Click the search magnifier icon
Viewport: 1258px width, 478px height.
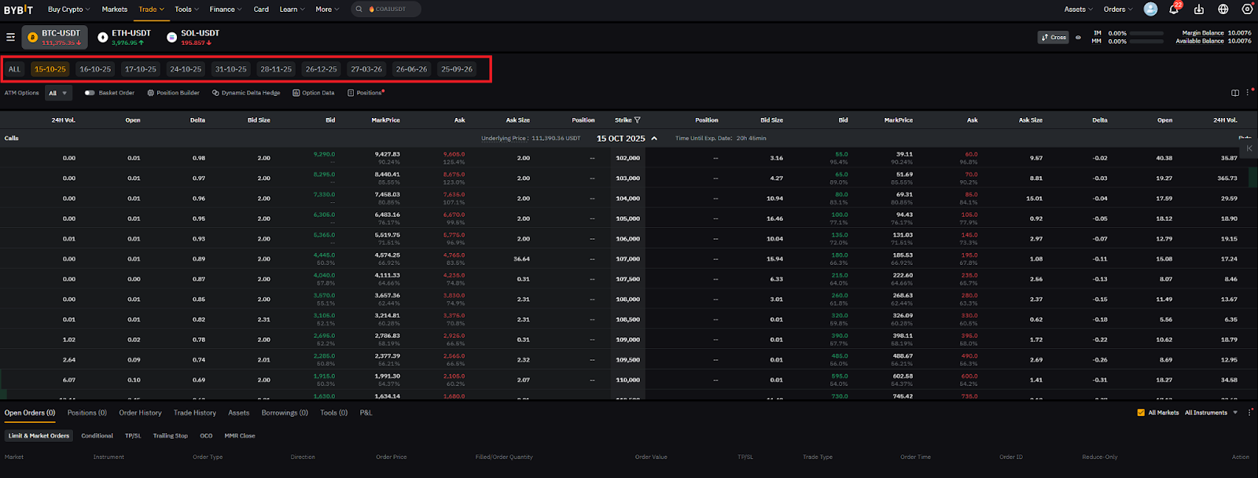point(359,9)
